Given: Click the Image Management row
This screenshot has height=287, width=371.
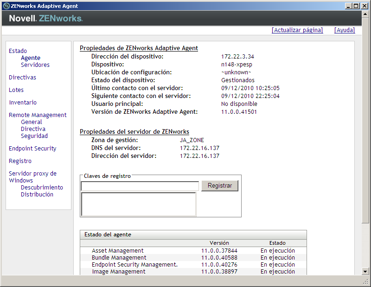Looking at the screenshot, I should [193, 272].
